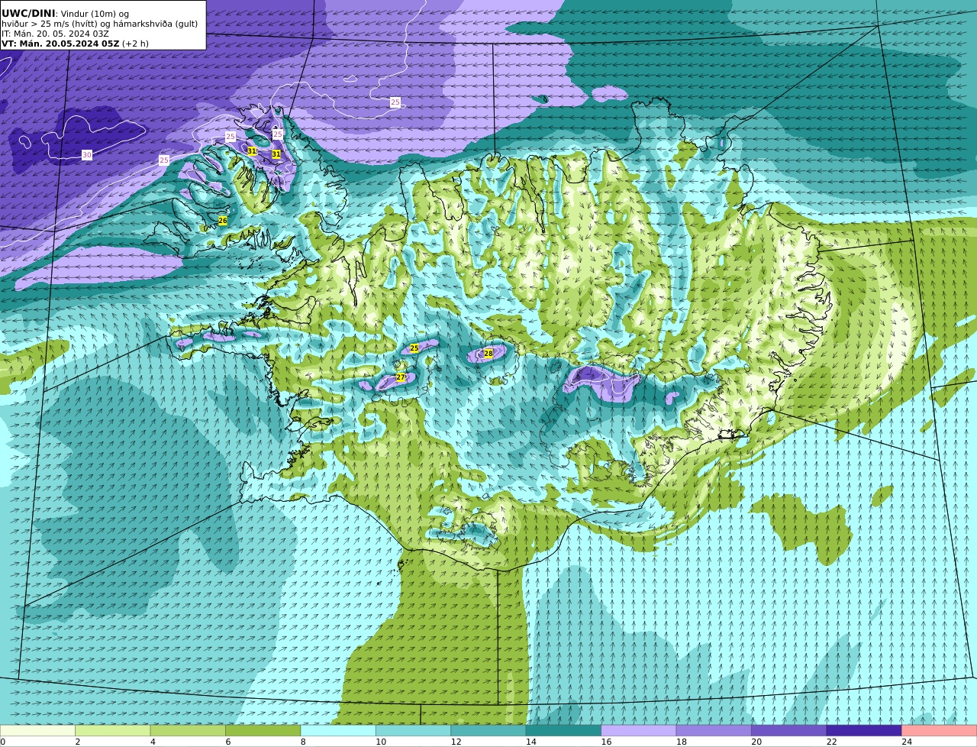Screen dimensions: 977x747
Task: Click the yellow 28 max gust label
Action: click(488, 353)
